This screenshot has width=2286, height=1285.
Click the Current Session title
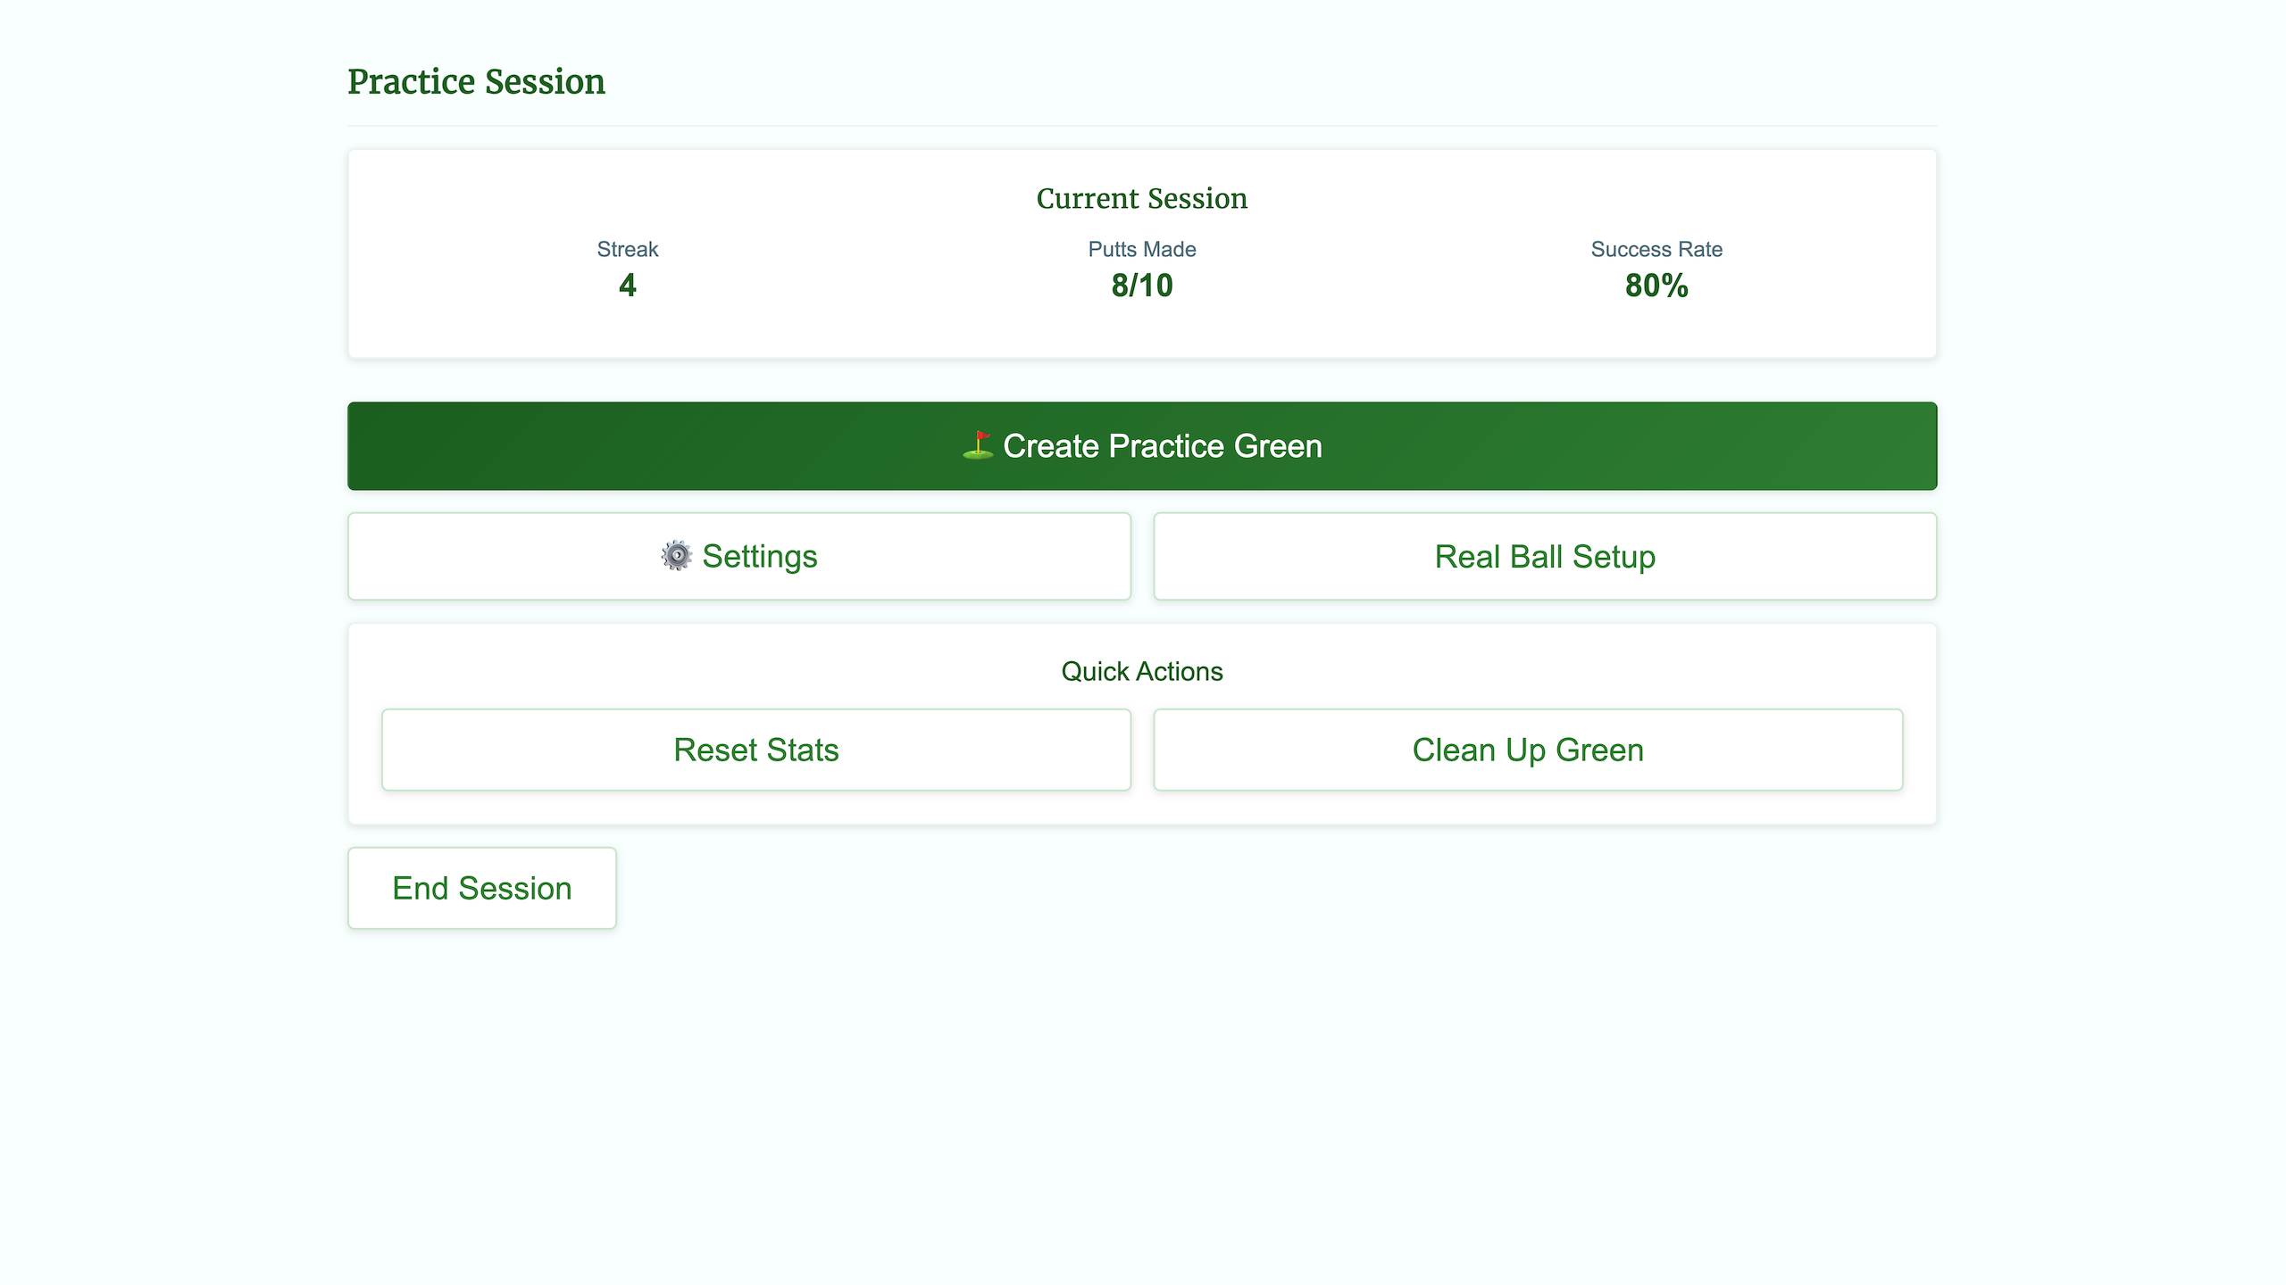coord(1141,198)
